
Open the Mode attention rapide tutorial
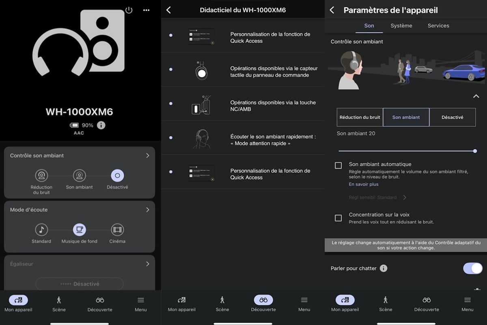point(243,138)
